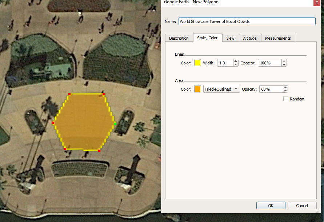
Task: Close the New Polygon dialog
Action: pos(315,3)
